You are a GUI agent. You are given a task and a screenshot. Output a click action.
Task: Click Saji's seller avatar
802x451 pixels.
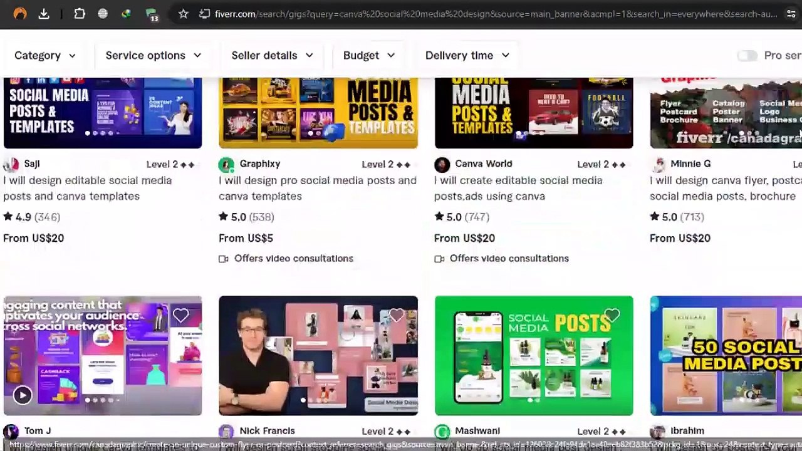(11, 164)
